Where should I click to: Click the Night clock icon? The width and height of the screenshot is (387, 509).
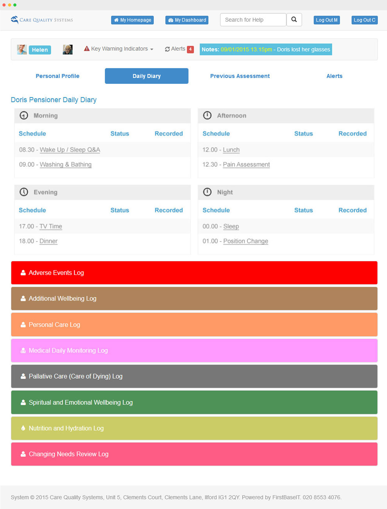(x=207, y=192)
